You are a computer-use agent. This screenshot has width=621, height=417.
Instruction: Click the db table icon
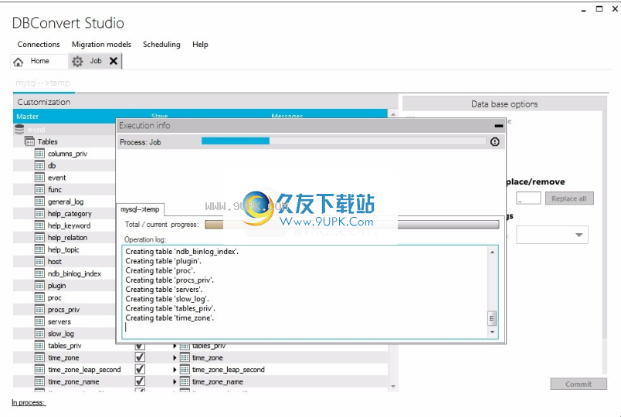(39, 165)
